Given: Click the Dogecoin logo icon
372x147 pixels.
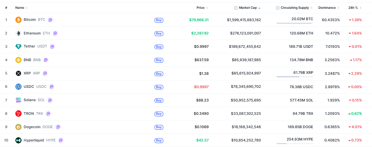Looking at the screenshot, I should pyautogui.click(x=19, y=127).
